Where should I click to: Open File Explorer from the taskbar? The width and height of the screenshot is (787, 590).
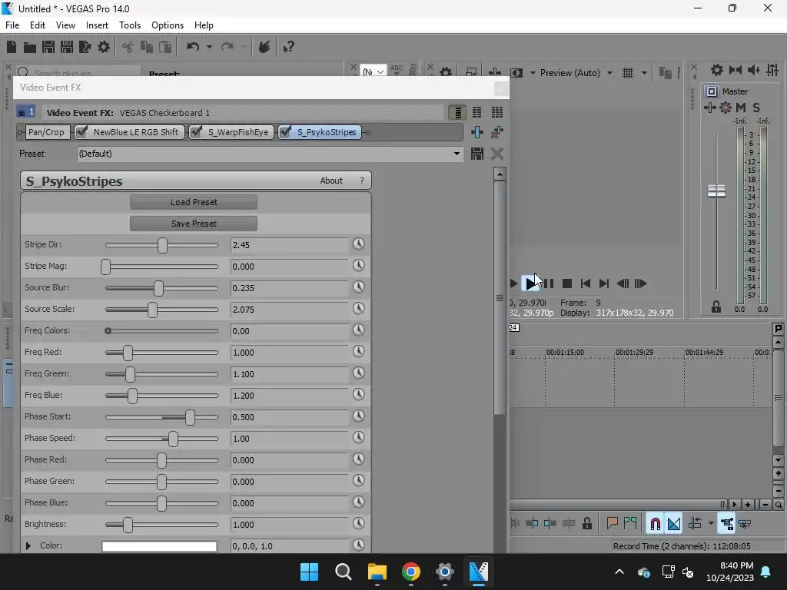[x=377, y=572]
